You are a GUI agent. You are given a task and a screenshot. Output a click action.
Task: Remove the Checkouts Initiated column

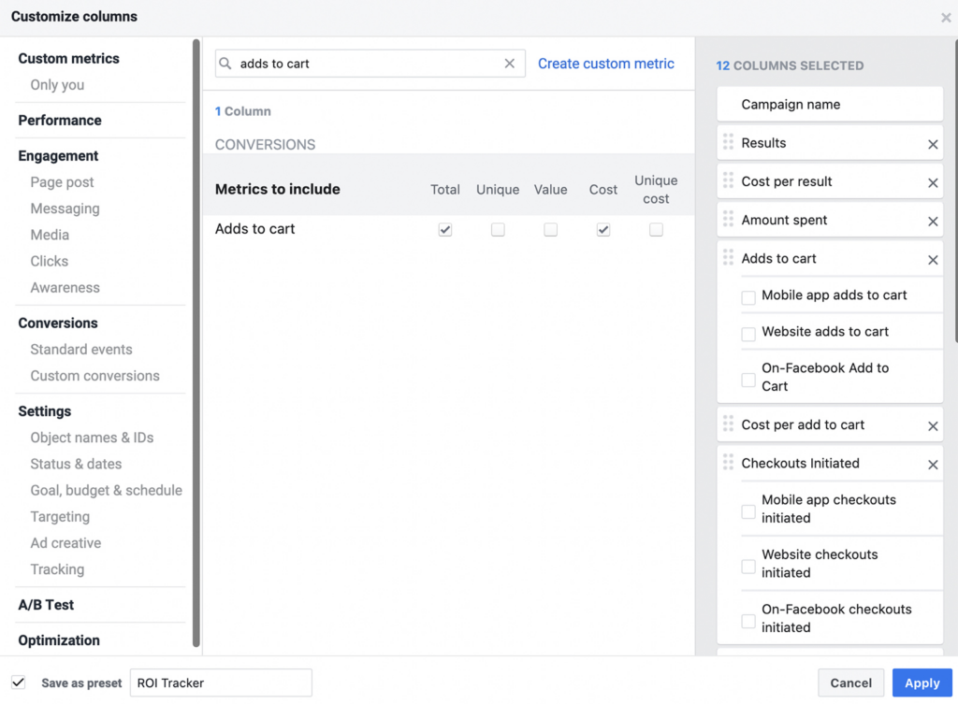[933, 465]
